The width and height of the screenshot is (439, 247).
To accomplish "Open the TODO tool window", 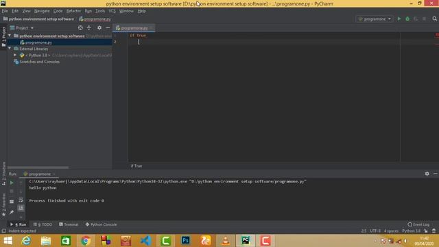I will pyautogui.click(x=43, y=224).
